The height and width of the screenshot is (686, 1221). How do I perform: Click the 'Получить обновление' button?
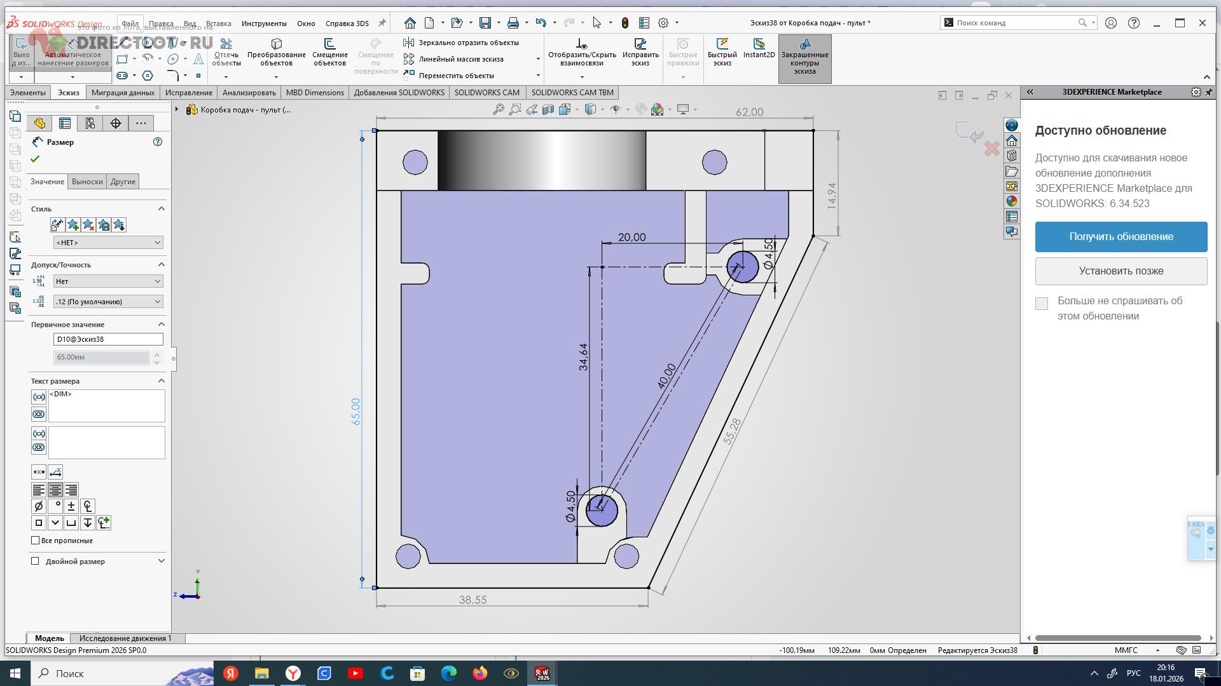1121,237
